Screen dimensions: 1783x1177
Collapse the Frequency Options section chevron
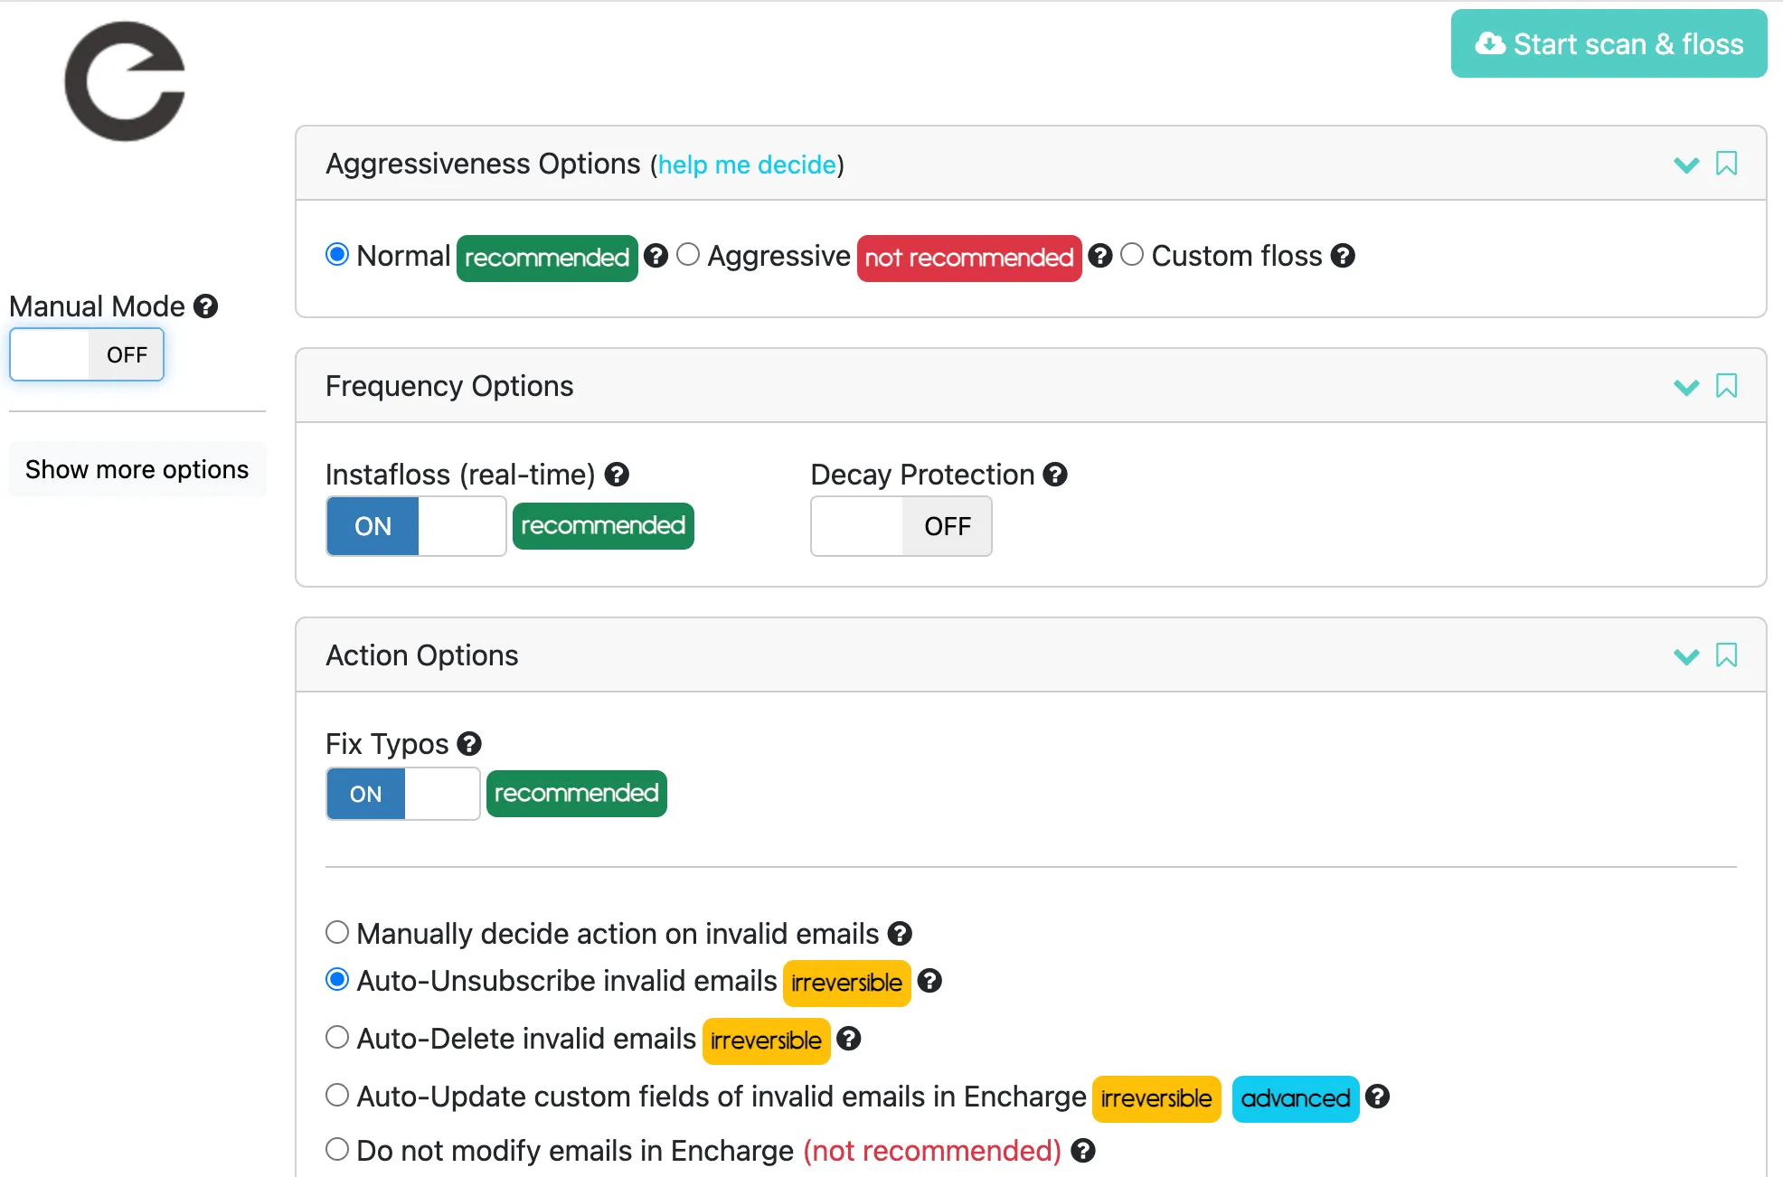1686,387
